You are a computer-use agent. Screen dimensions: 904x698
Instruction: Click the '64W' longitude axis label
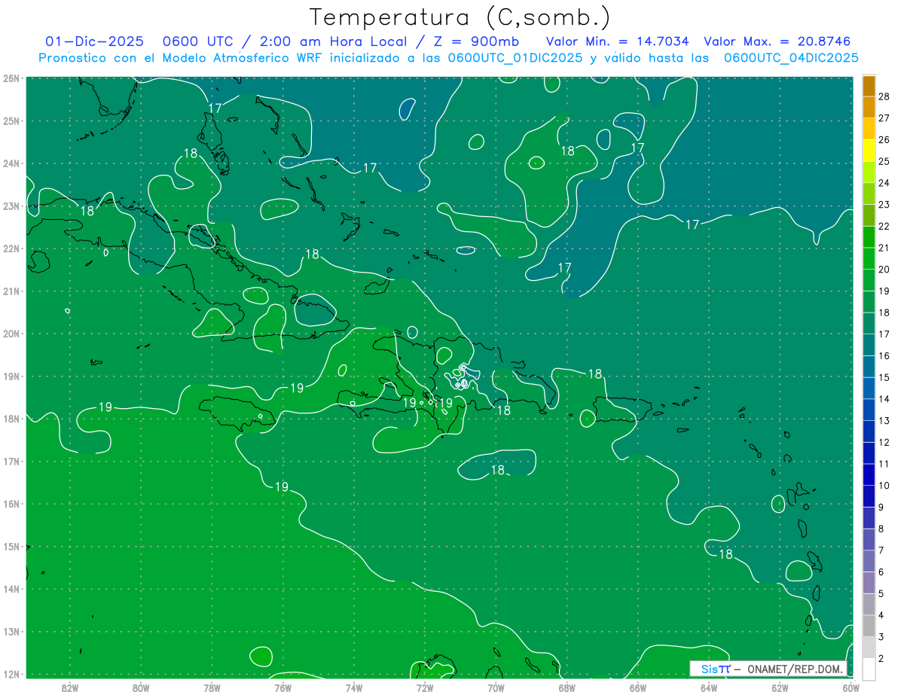click(x=708, y=688)
